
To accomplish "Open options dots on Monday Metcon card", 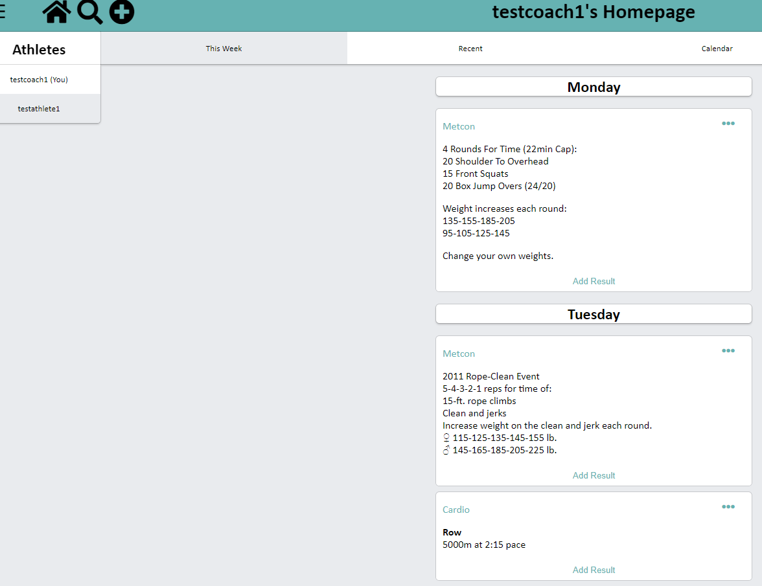I will point(728,124).
